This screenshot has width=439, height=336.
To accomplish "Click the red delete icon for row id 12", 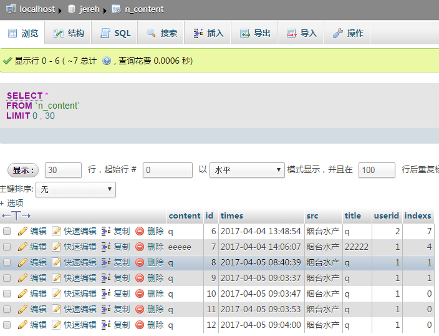I will click(140, 325).
